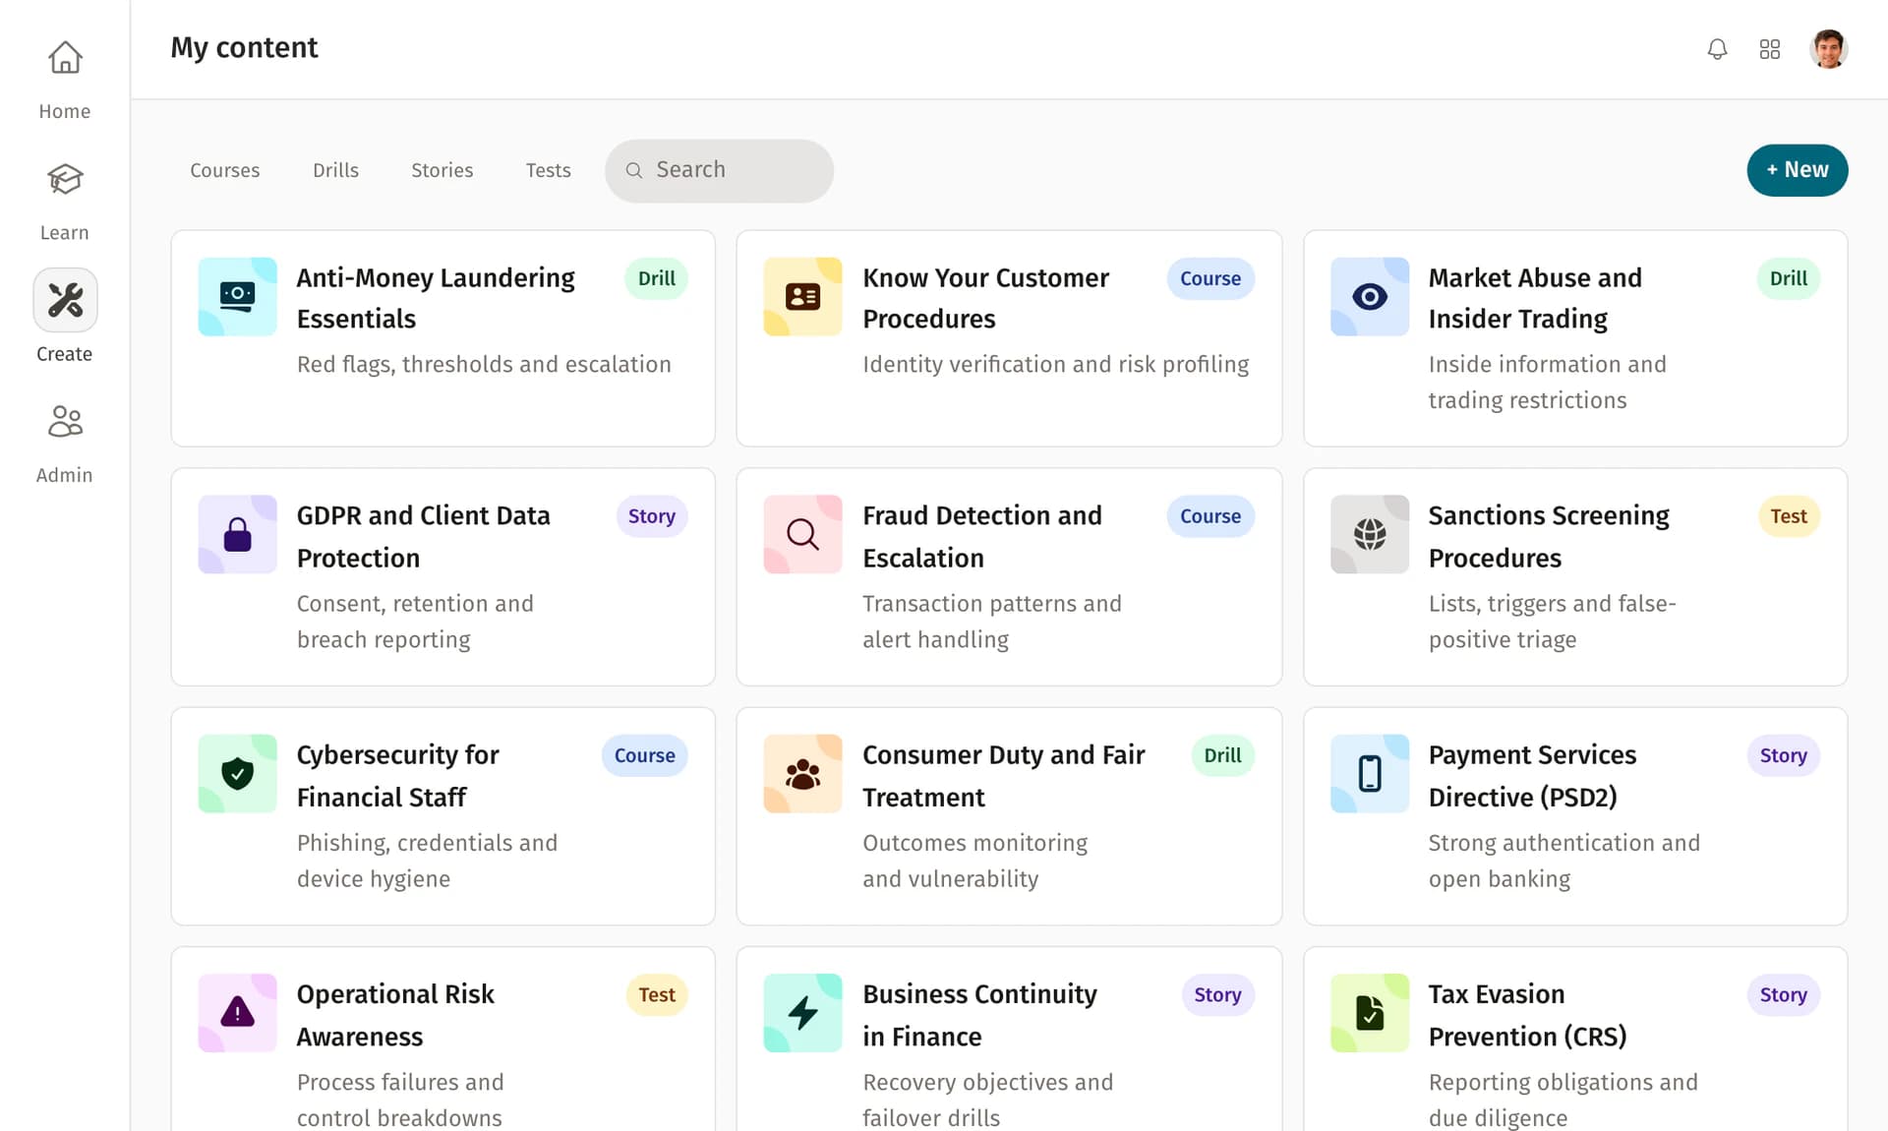The height and width of the screenshot is (1131, 1888).
Task: Click the Business Continuity lightning icon
Action: pos(802,1012)
